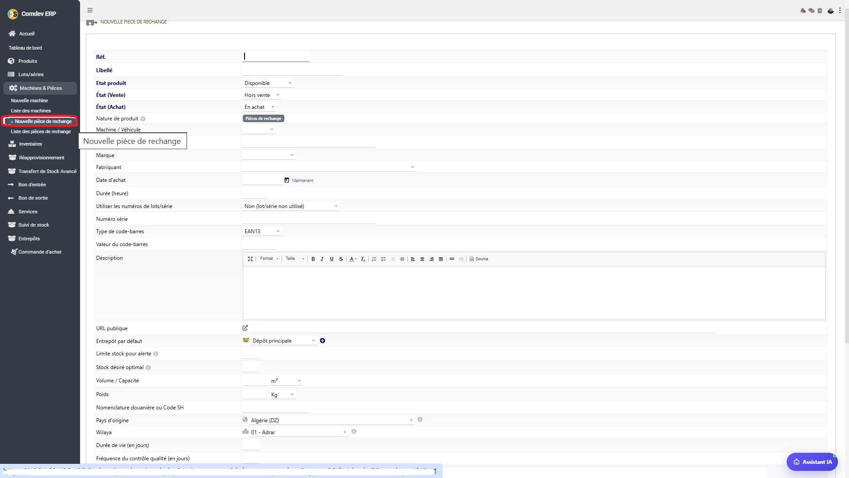This screenshot has height=478, width=849.
Task: Apply strikethrough formatting in the Description editor
Action: click(x=341, y=259)
